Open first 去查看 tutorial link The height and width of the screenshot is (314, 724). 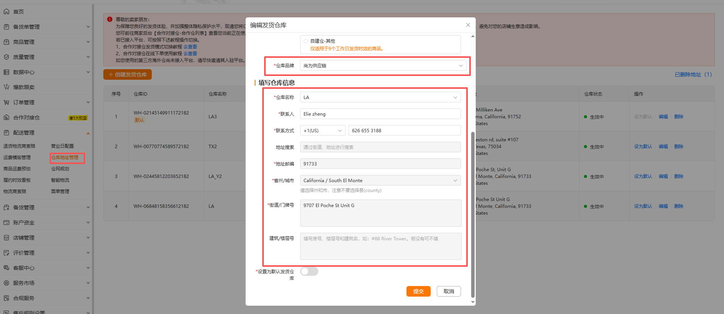click(x=190, y=47)
